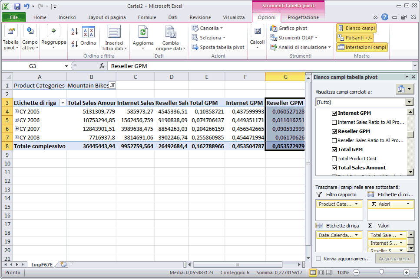Click the Aggiorna refresh icon
The width and height of the screenshot is (420, 279).
(143, 32)
